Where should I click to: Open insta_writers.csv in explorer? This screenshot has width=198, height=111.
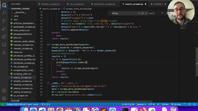pos(22,31)
